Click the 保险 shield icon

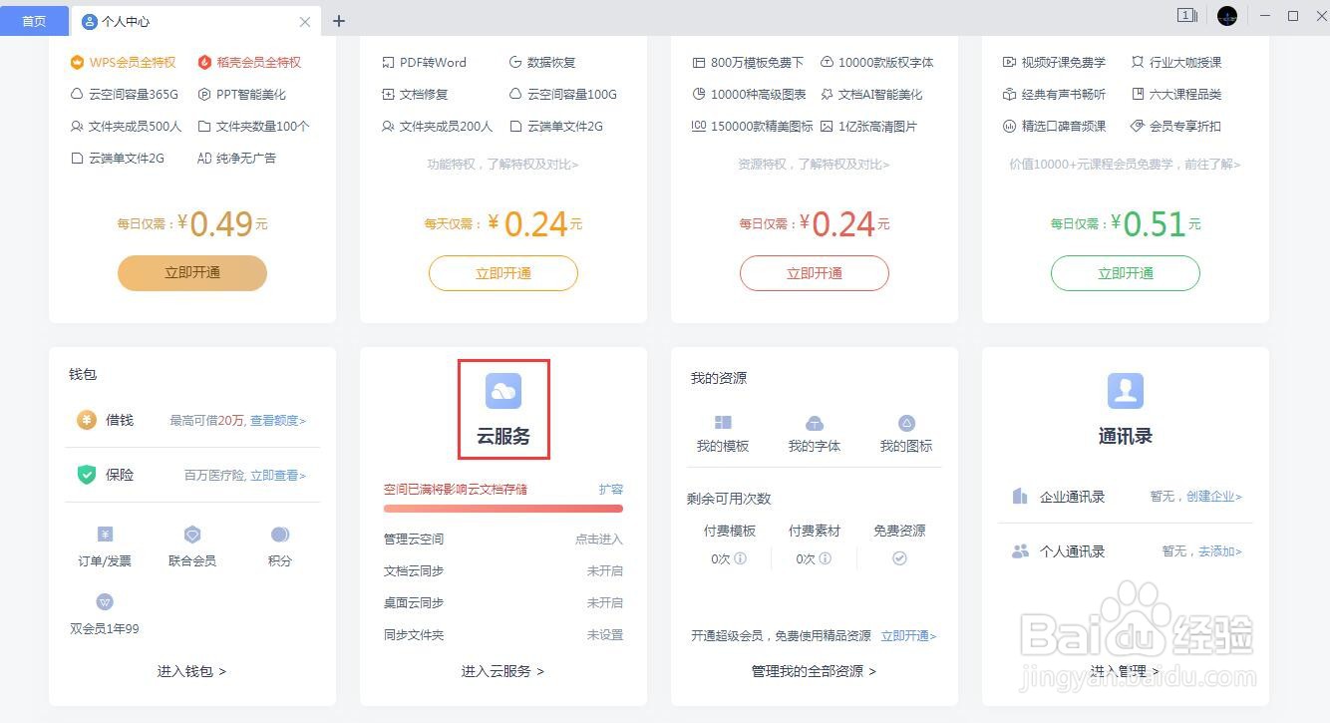tap(87, 475)
